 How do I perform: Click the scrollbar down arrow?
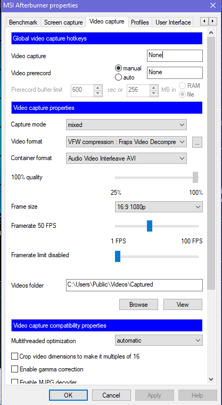[211, 379]
